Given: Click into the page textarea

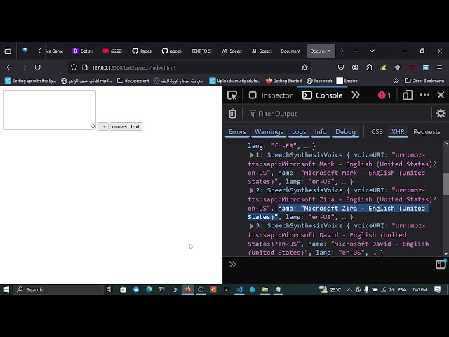Looking at the screenshot, I should [49, 110].
